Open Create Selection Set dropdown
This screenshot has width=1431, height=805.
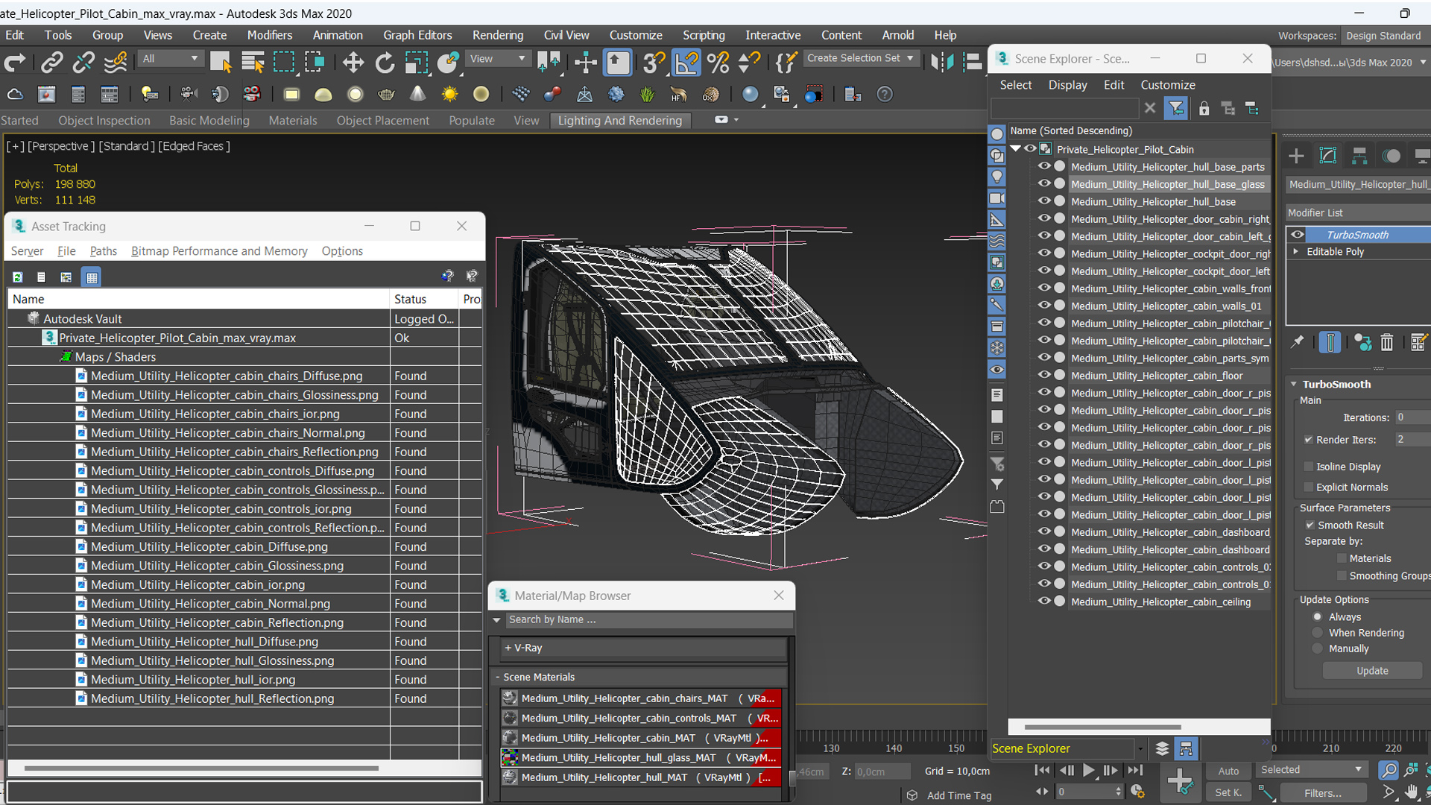860,58
